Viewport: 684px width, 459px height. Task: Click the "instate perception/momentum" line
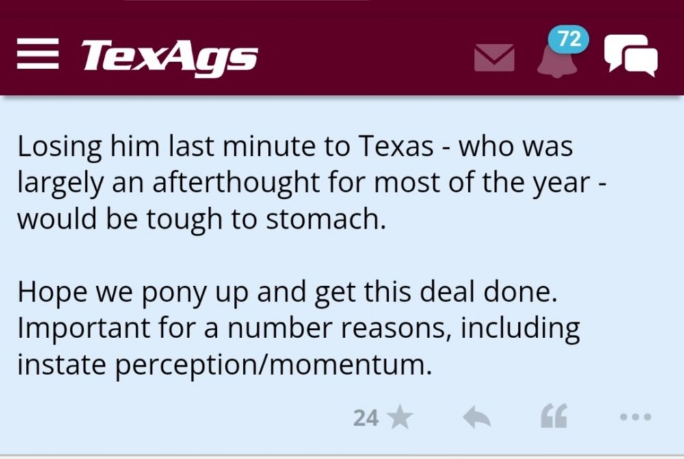click(225, 366)
